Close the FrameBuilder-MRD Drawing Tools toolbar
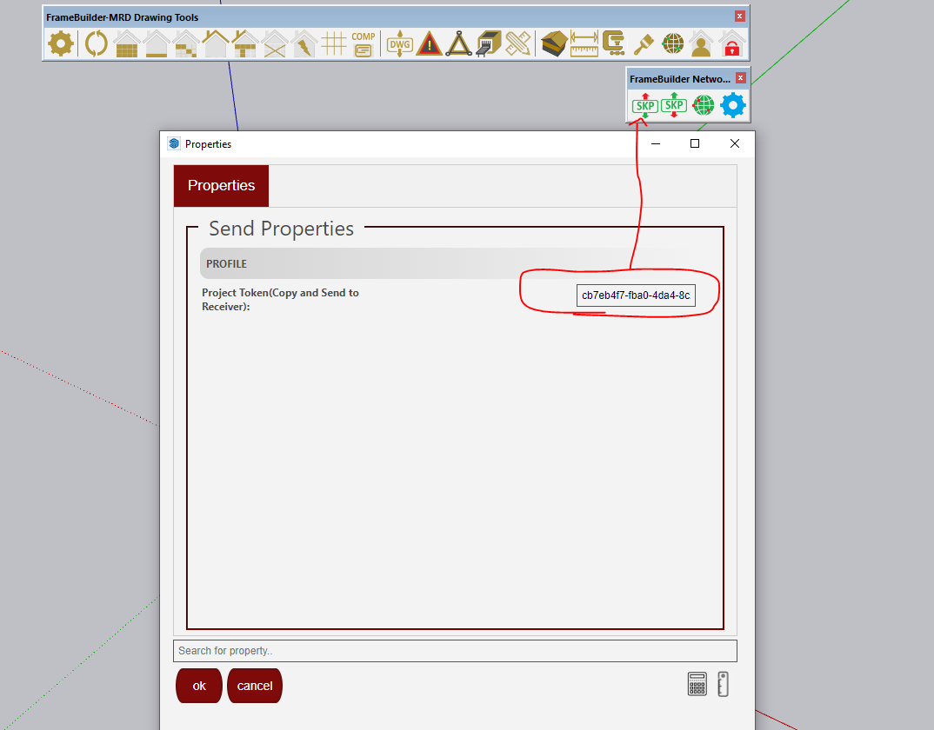The width and height of the screenshot is (934, 730). 739,16
